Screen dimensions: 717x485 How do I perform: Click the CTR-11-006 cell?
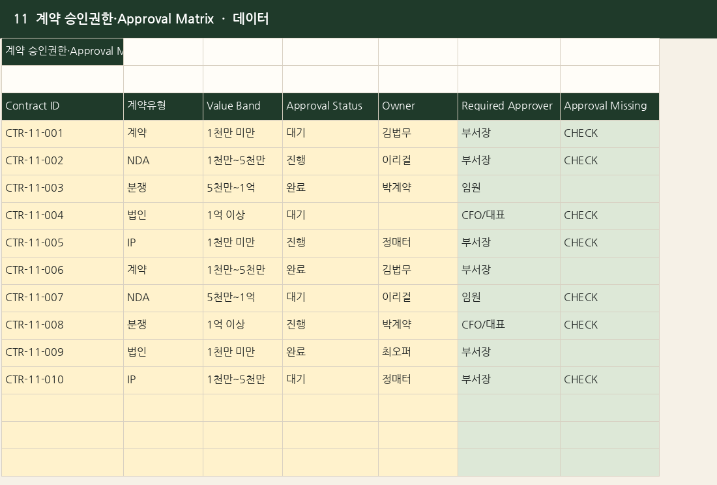63,271
